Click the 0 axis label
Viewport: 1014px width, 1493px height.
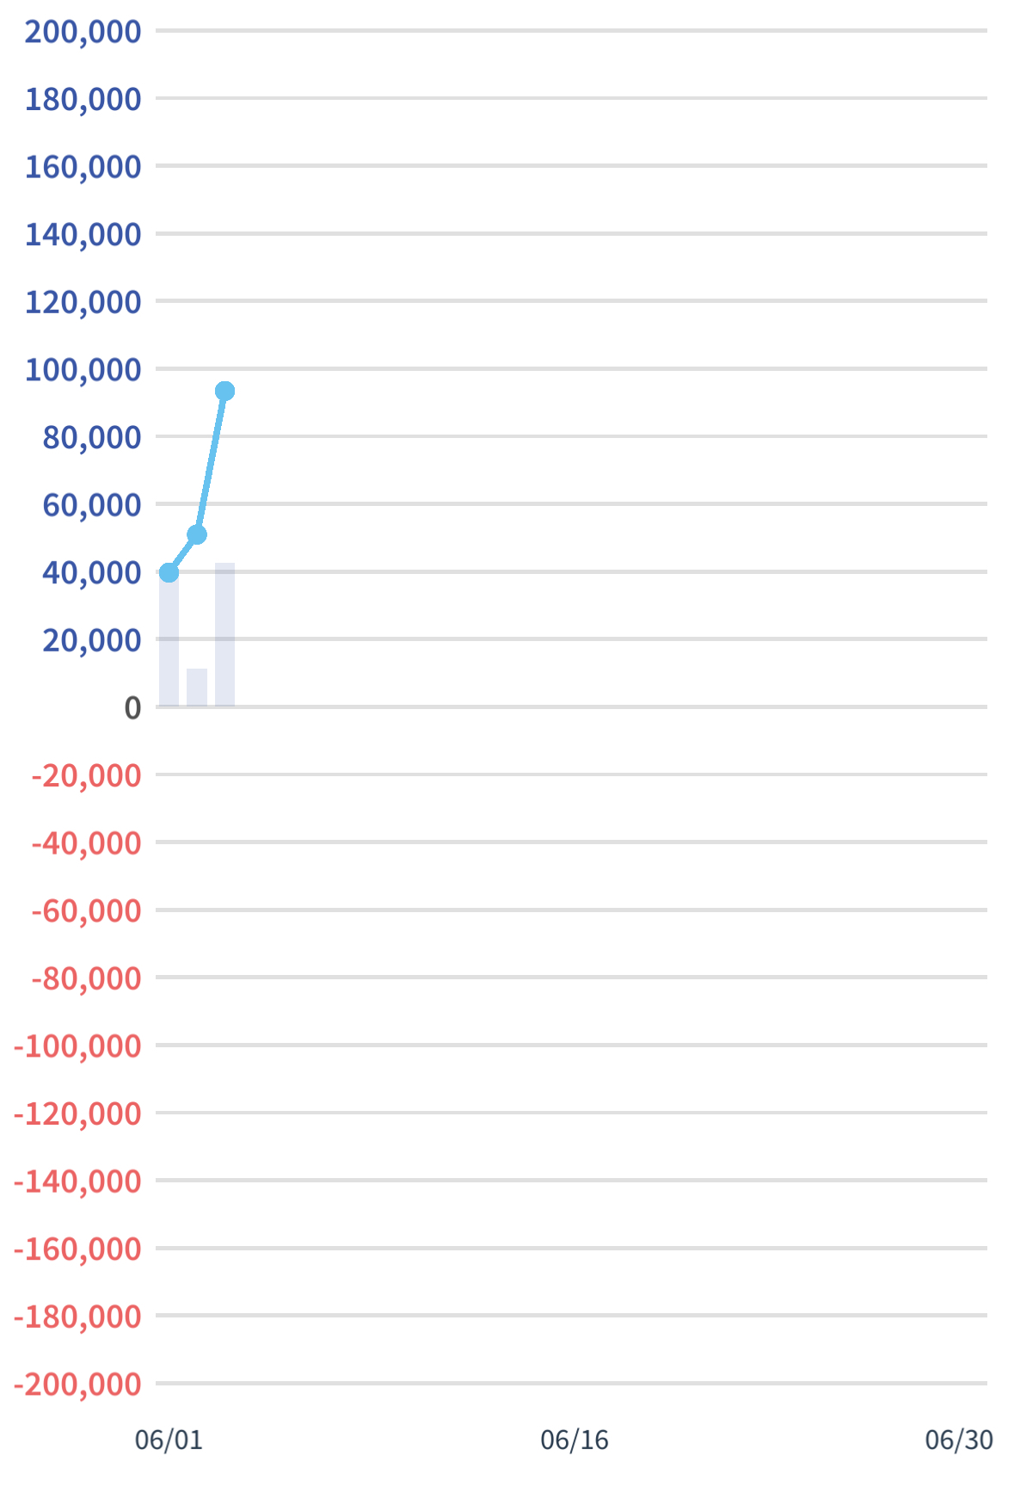pos(132,708)
